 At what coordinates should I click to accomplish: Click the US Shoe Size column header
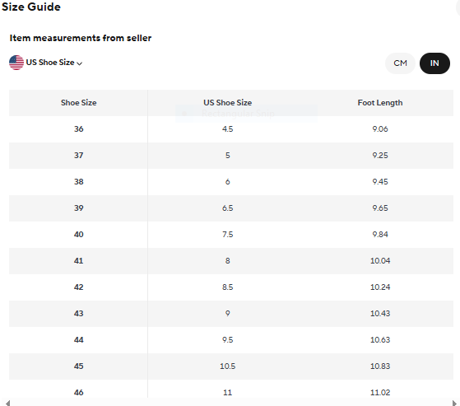[x=228, y=103]
